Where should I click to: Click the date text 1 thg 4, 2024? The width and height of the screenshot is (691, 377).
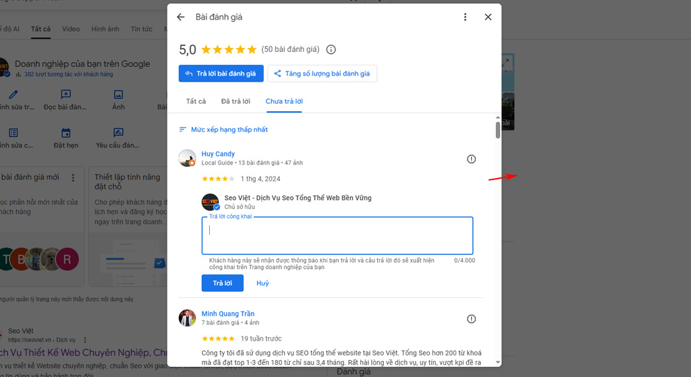[260, 179]
